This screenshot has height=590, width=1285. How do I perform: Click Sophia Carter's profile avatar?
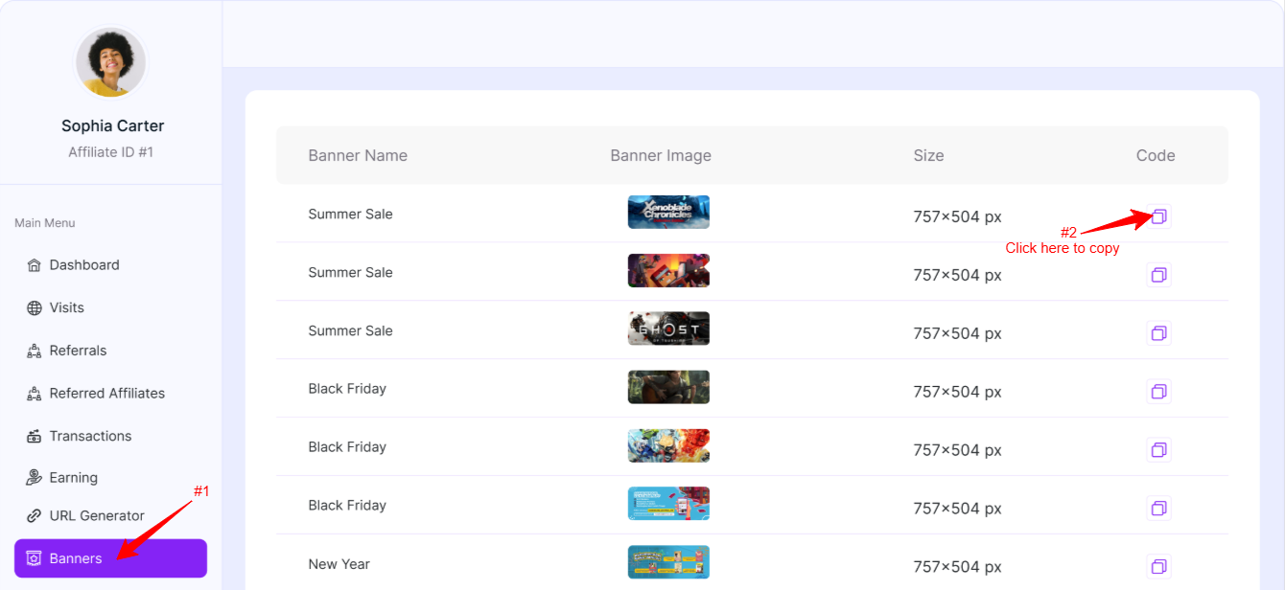pos(111,62)
